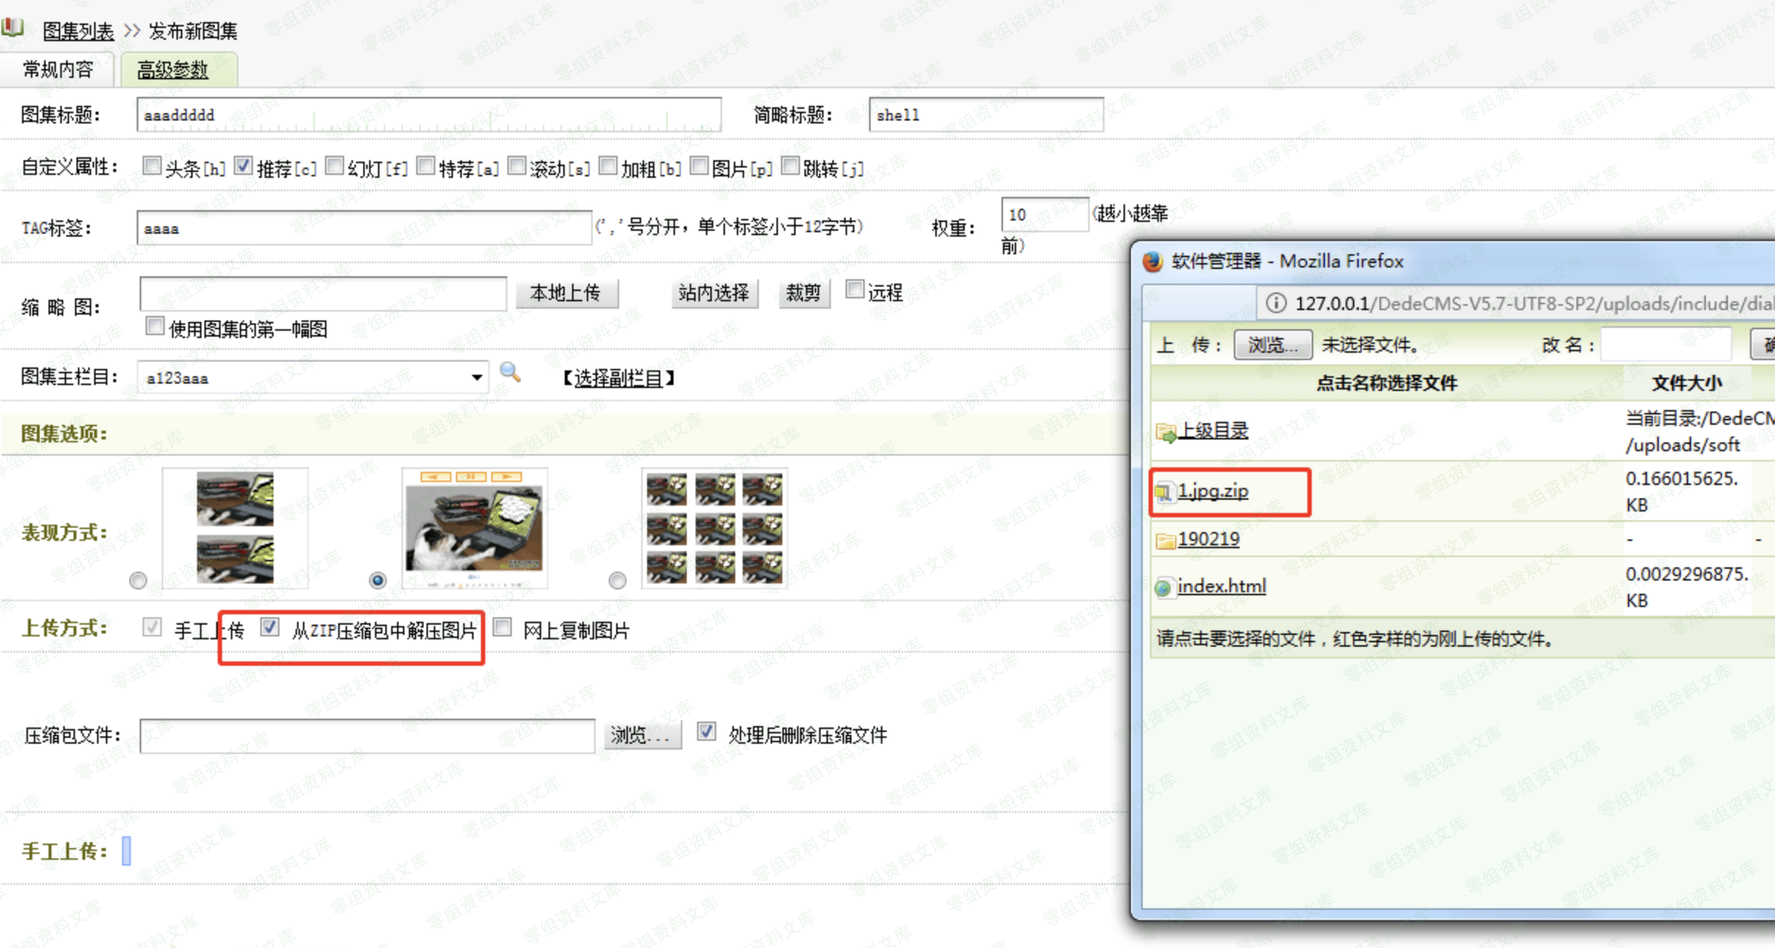Screen dimensions: 1775x948
Task: Enable the 头条[h] attribute checkbox
Action: pyautogui.click(x=152, y=166)
